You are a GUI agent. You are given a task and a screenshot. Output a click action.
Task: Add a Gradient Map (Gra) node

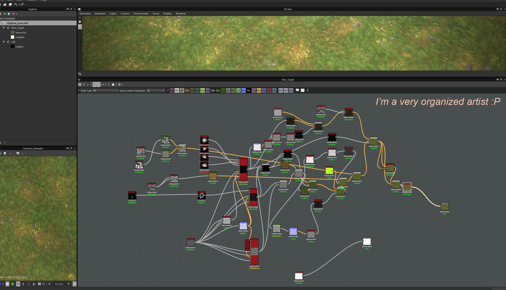click(x=223, y=90)
